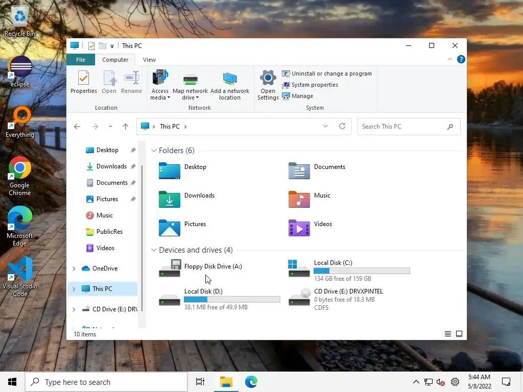This screenshot has width=523, height=392.
Task: Expand the This PC tree node
Action: point(74,289)
